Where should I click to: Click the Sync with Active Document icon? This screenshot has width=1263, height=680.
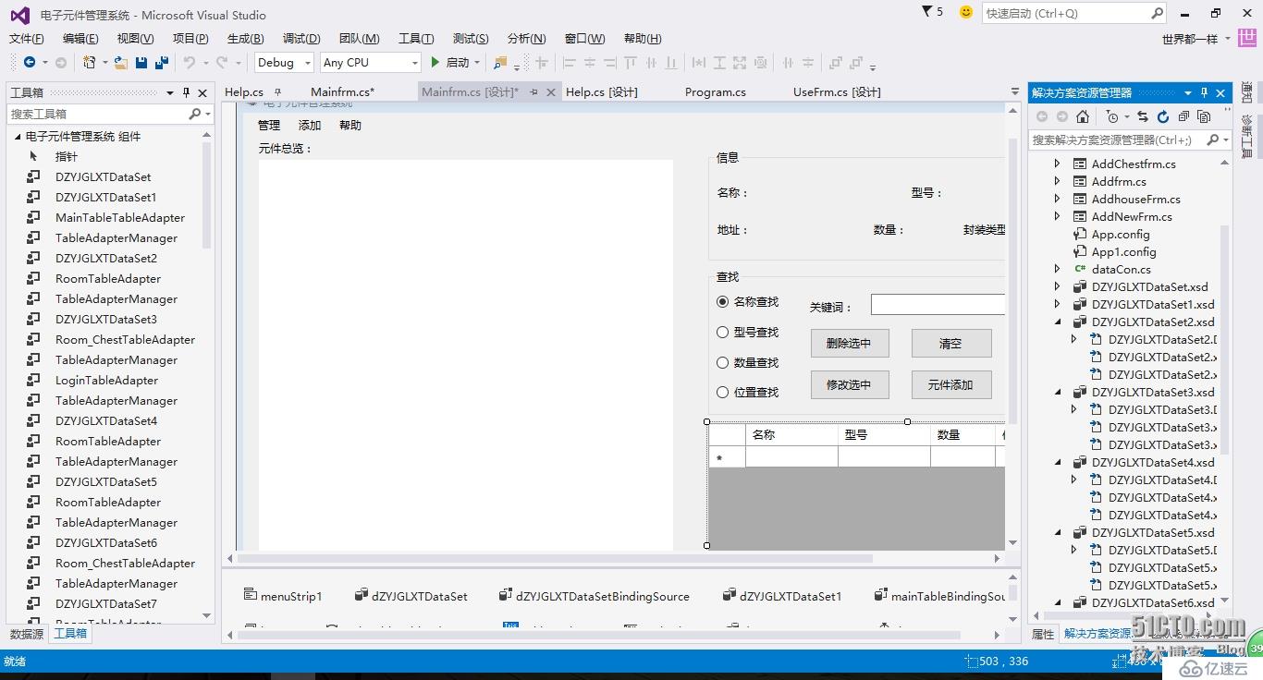click(1143, 116)
